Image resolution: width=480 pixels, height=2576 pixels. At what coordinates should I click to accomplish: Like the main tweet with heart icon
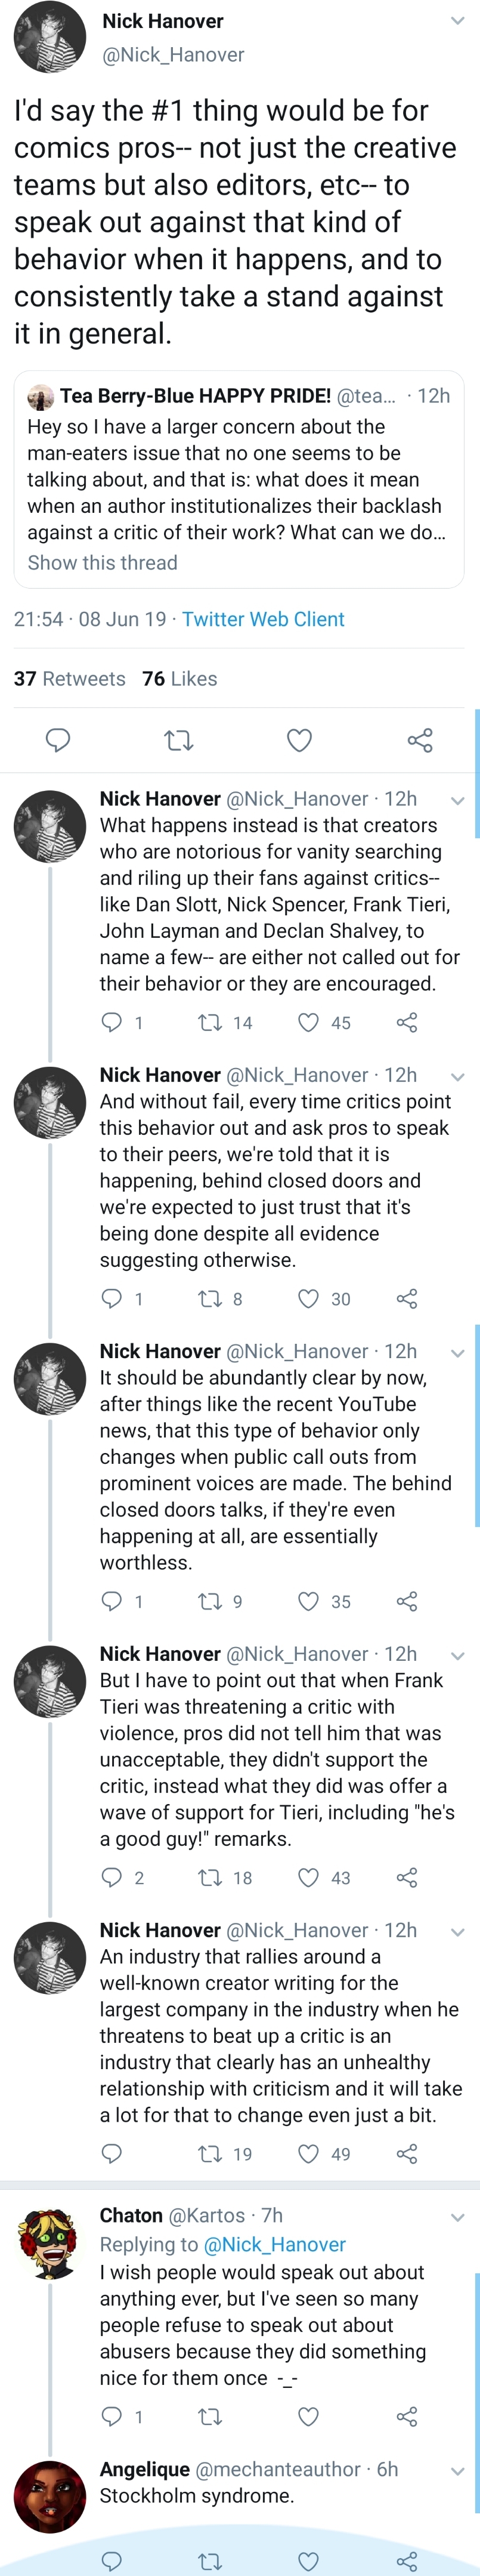tap(299, 740)
